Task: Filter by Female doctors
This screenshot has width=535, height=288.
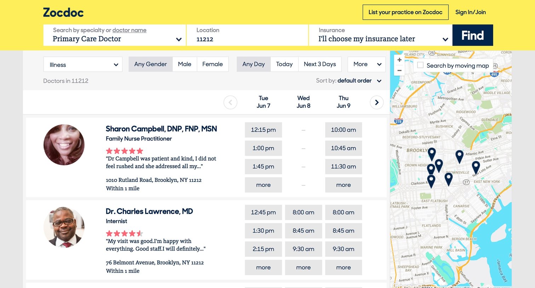Action: [x=213, y=64]
